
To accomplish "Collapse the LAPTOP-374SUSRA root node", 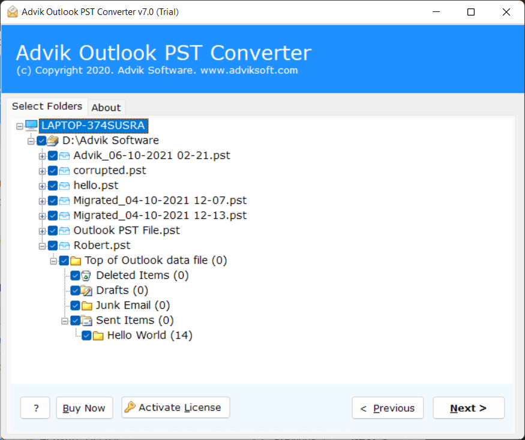I will [x=20, y=126].
